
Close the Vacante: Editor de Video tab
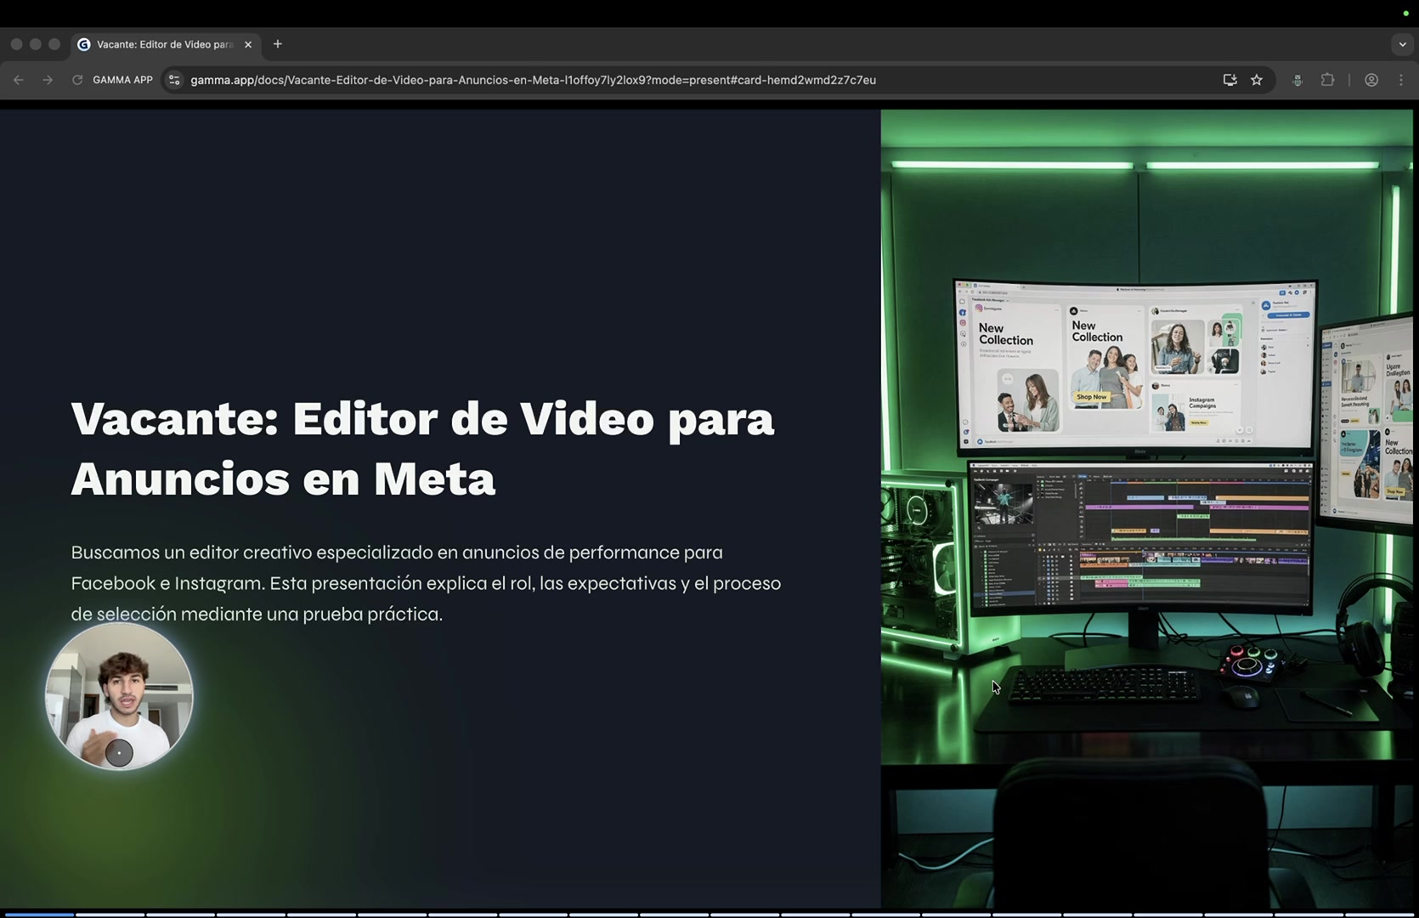pyautogui.click(x=248, y=44)
